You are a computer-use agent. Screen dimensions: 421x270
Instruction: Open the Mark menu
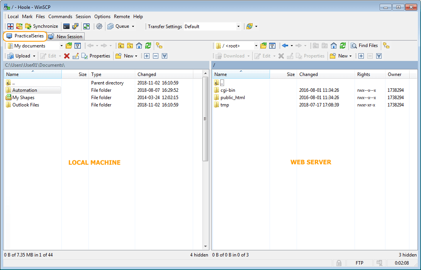click(27, 16)
